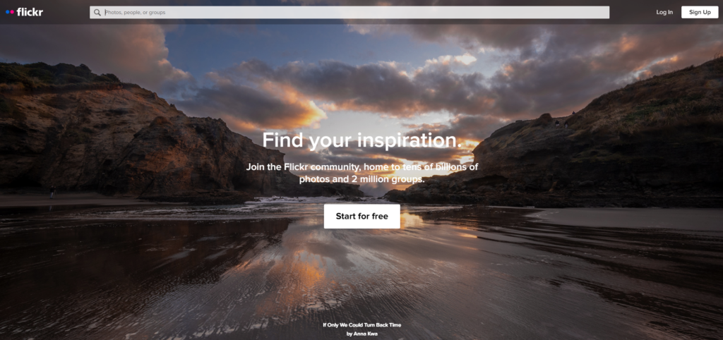Image resolution: width=723 pixels, height=340 pixels.
Task: Open the photographer credit by Anna Kwa
Action: [362, 334]
